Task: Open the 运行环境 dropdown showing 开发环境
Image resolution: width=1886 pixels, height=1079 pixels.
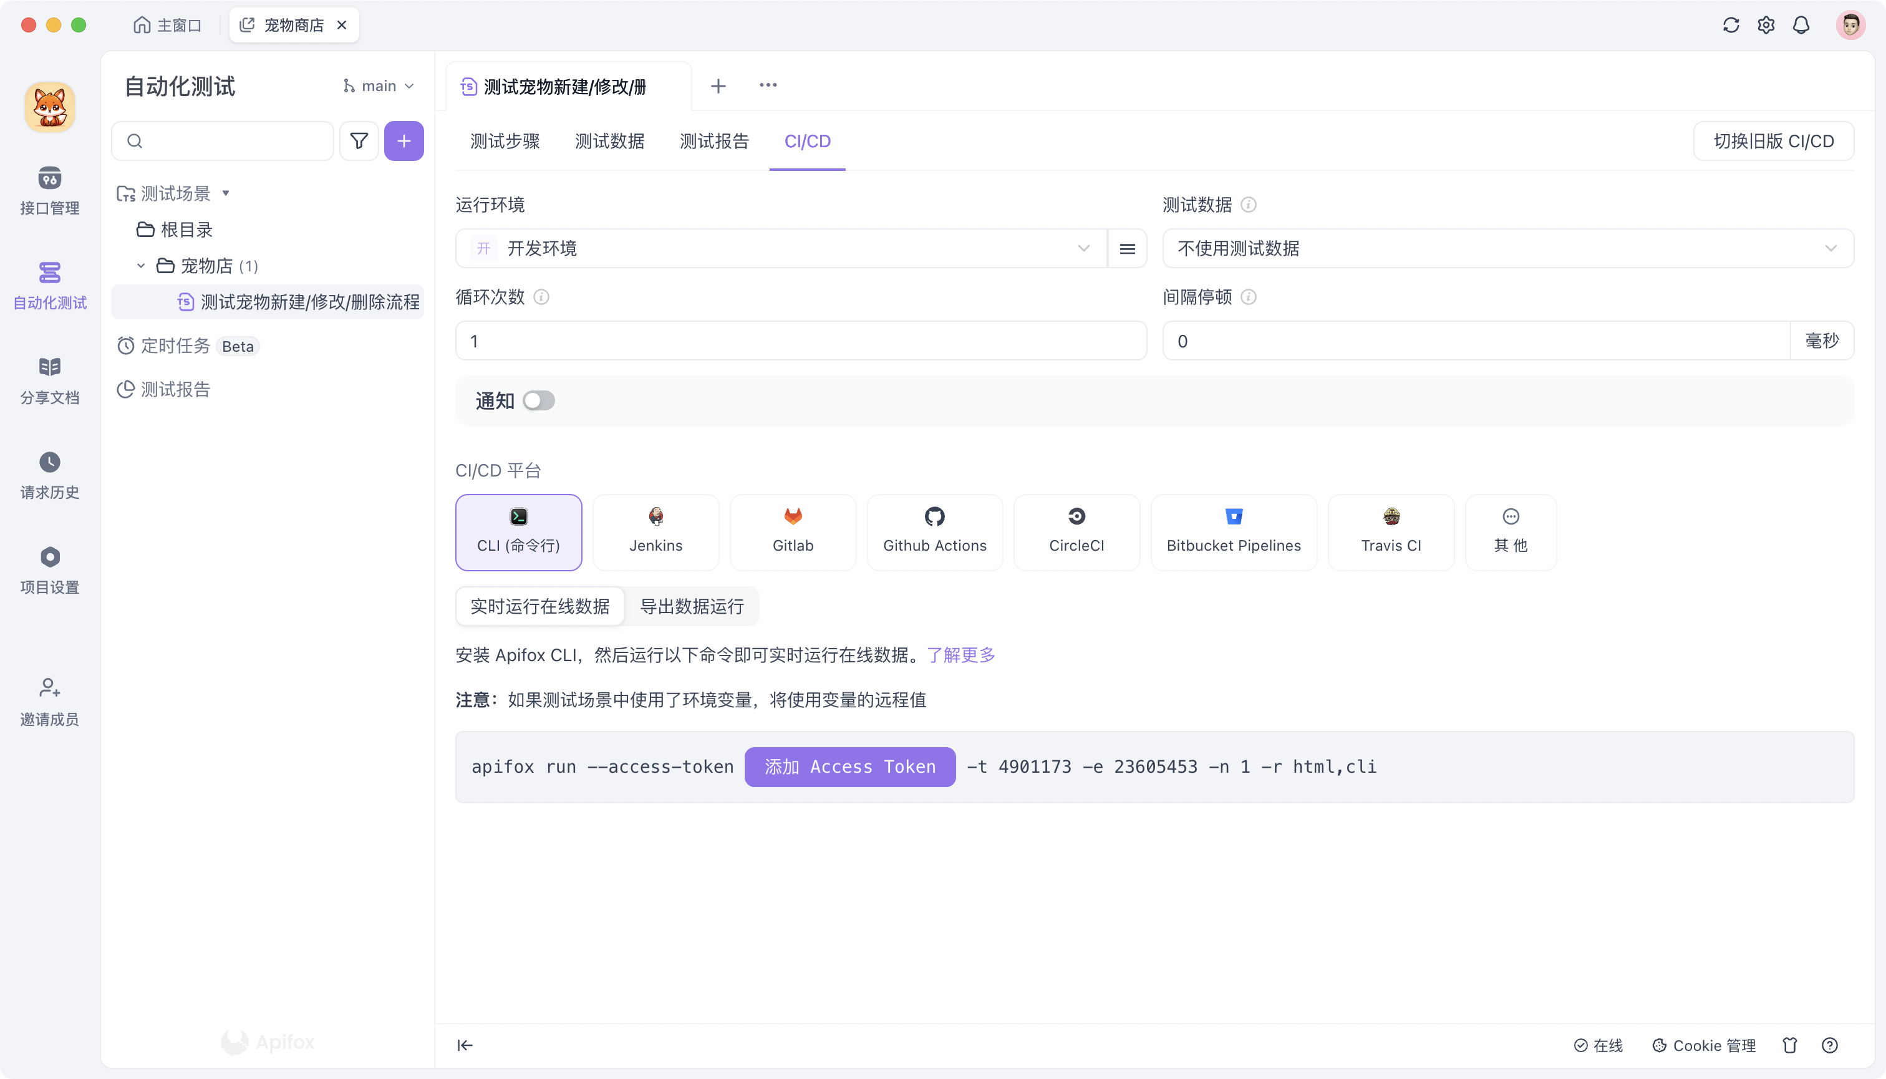Action: point(778,248)
